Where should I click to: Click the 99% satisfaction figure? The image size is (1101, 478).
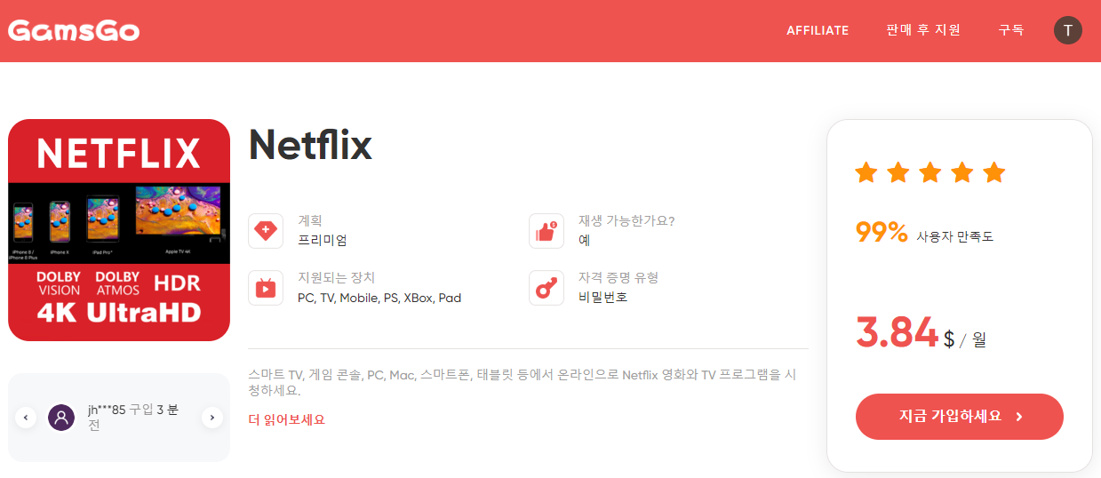882,233
